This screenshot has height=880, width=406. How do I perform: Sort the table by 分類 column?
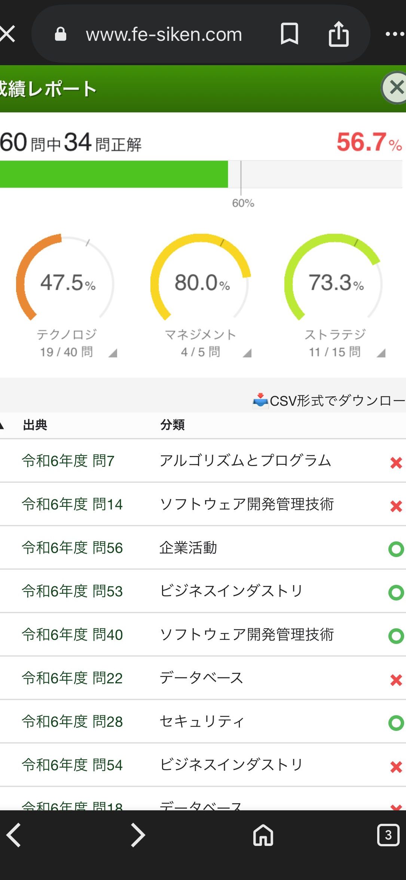[x=173, y=425]
